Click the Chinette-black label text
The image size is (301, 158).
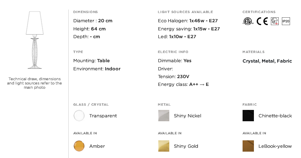click(275, 116)
